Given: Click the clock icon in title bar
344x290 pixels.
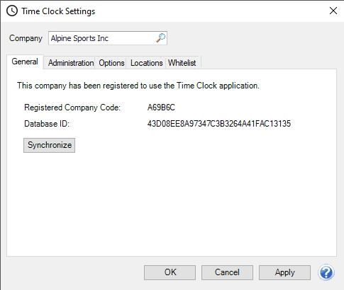Looking at the screenshot, I should 12,11.
